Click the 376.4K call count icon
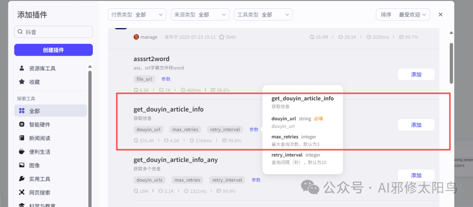This screenshot has width=473, height=207. pos(136,140)
